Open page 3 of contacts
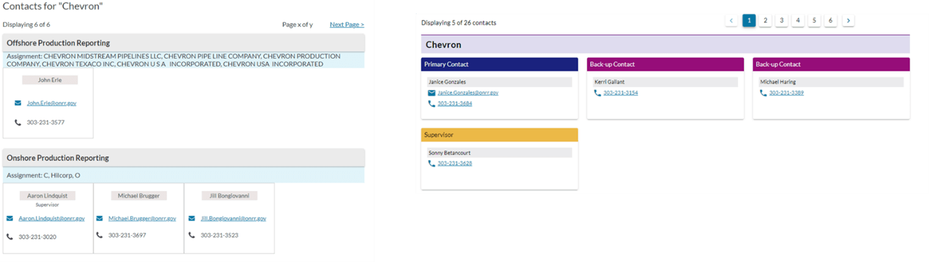This screenshot has height=262, width=929. [781, 21]
